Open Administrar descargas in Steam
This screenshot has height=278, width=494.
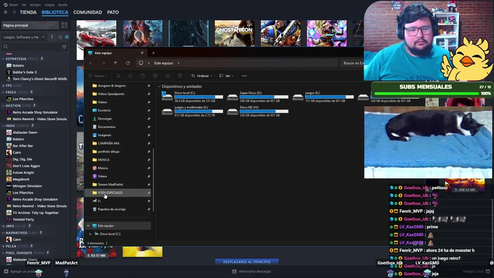[252, 271]
